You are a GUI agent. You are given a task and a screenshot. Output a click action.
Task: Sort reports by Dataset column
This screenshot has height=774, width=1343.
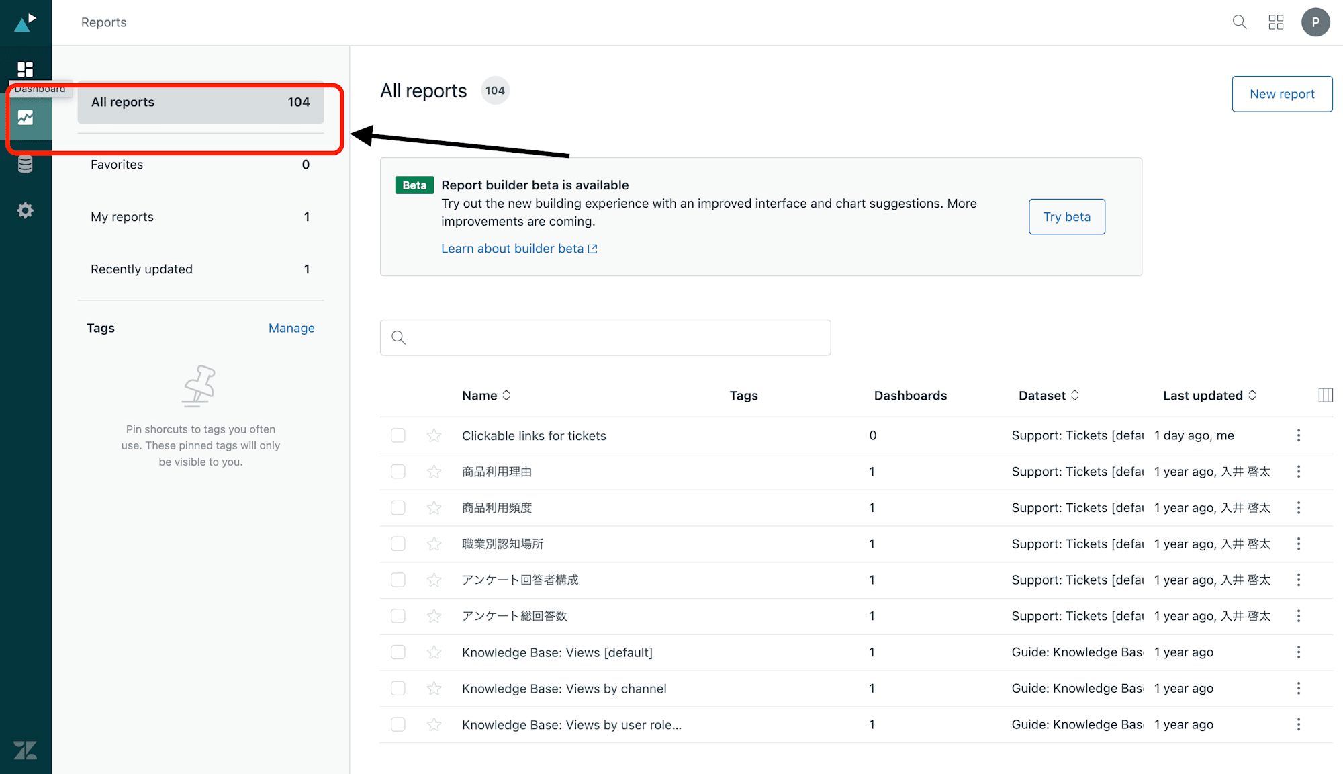tap(1049, 396)
